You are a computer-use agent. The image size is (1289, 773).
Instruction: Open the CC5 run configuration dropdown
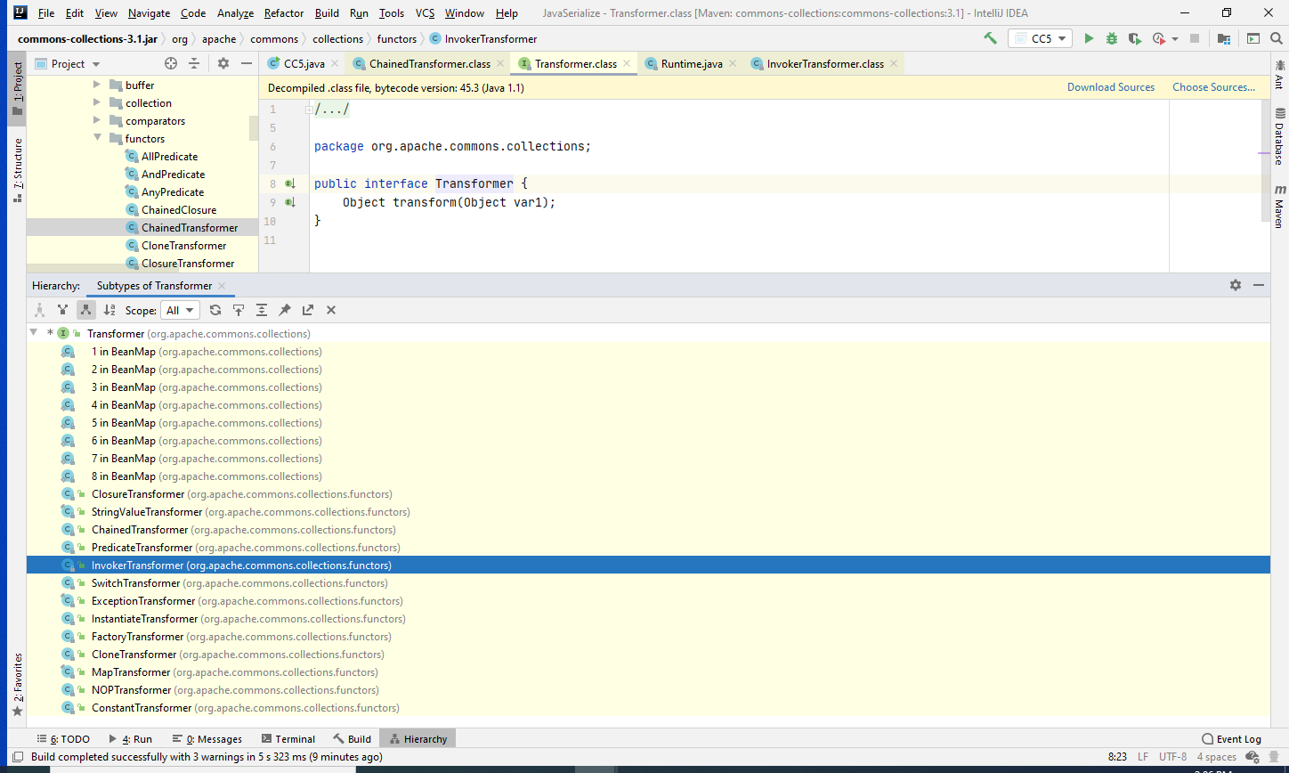[1040, 39]
